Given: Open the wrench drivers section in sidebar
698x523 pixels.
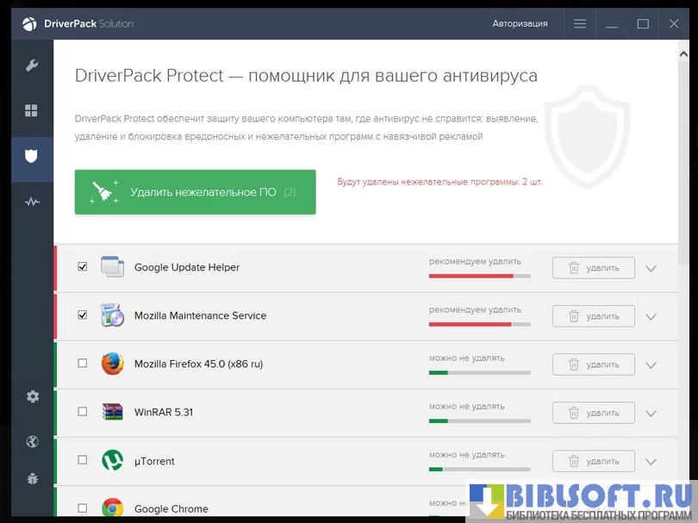Looking at the screenshot, I should tap(32, 65).
